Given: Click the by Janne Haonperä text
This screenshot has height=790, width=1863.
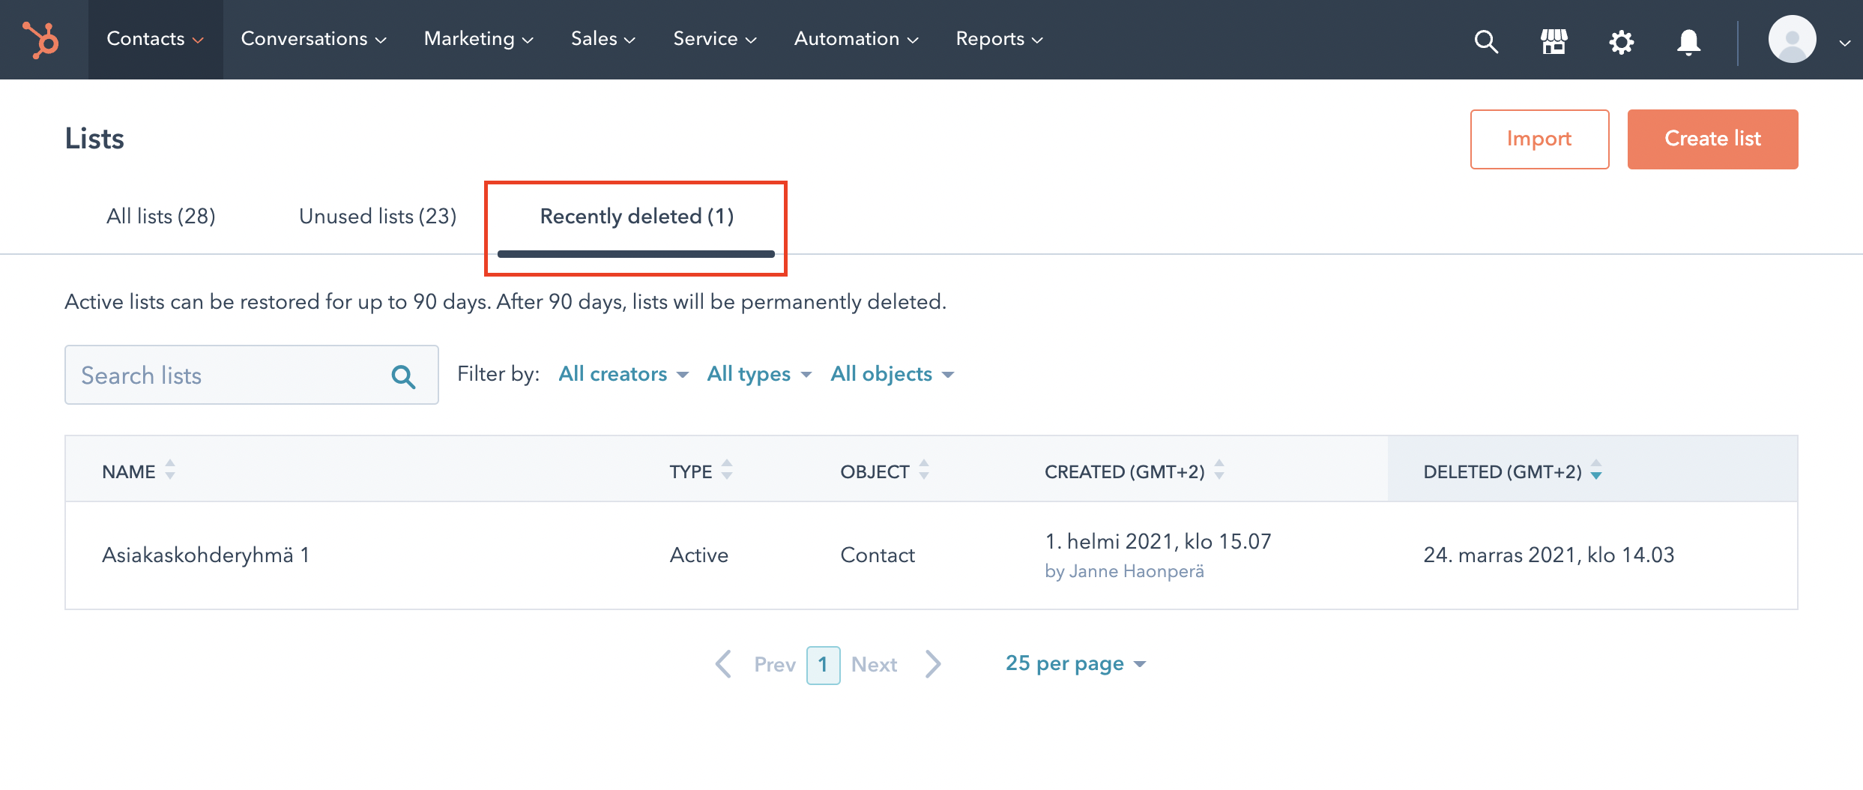Looking at the screenshot, I should pyautogui.click(x=1124, y=571).
